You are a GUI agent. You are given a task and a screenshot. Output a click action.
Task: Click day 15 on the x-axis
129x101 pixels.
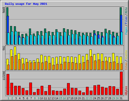coord(60,98)
